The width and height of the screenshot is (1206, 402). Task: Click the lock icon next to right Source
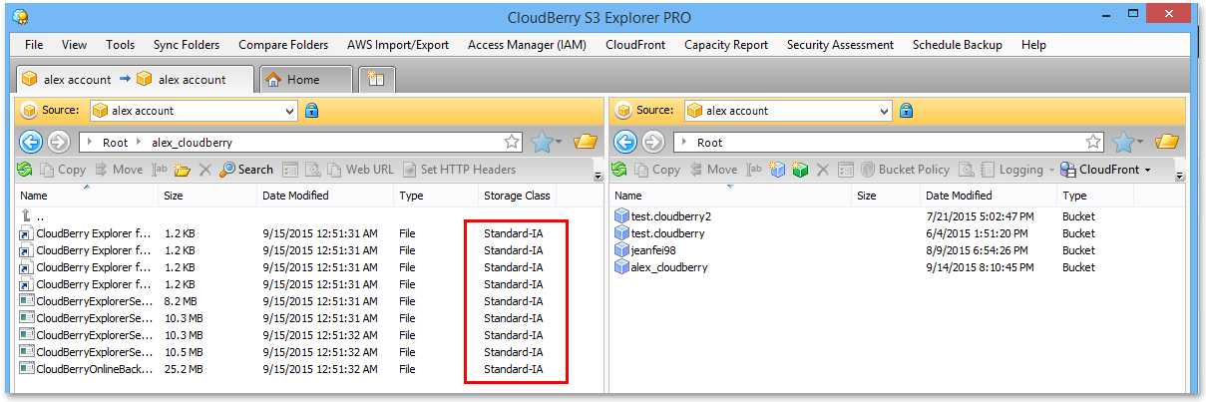coord(906,111)
